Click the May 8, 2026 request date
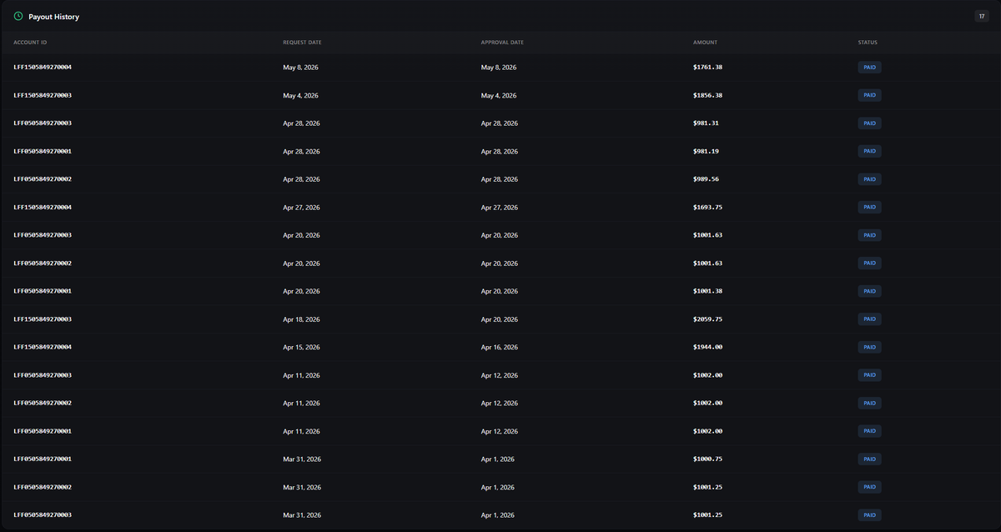The width and height of the screenshot is (1001, 532). coord(300,68)
